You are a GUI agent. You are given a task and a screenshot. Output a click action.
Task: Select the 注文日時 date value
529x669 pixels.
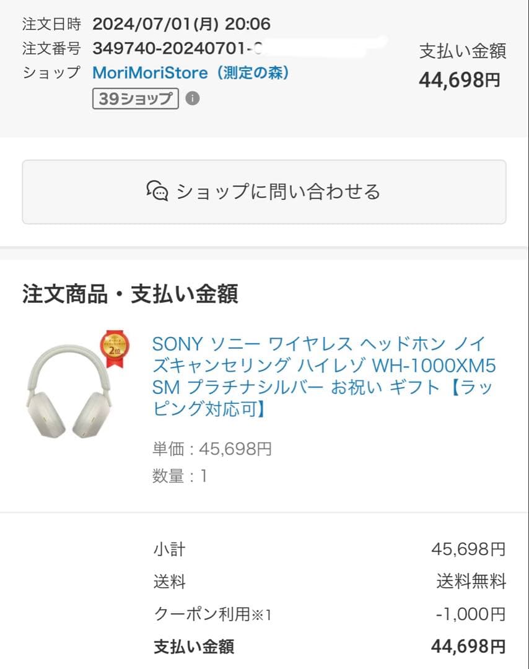[181, 24]
